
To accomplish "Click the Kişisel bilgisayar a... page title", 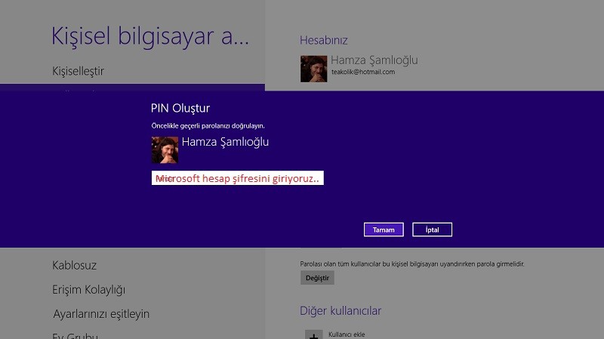I will [x=150, y=36].
